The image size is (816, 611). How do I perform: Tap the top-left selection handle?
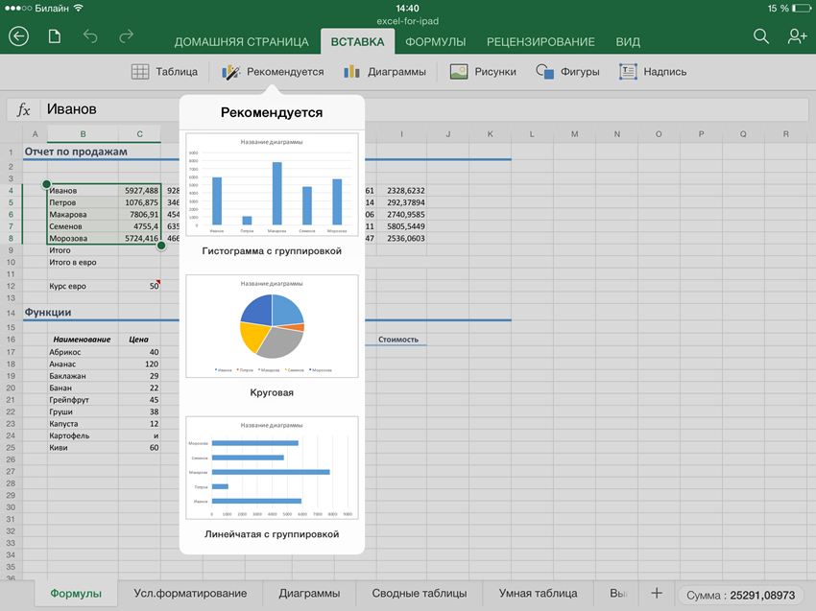coord(47,184)
